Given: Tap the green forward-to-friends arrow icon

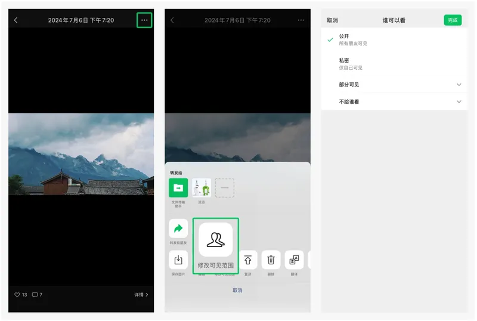Looking at the screenshot, I should pos(178,229).
